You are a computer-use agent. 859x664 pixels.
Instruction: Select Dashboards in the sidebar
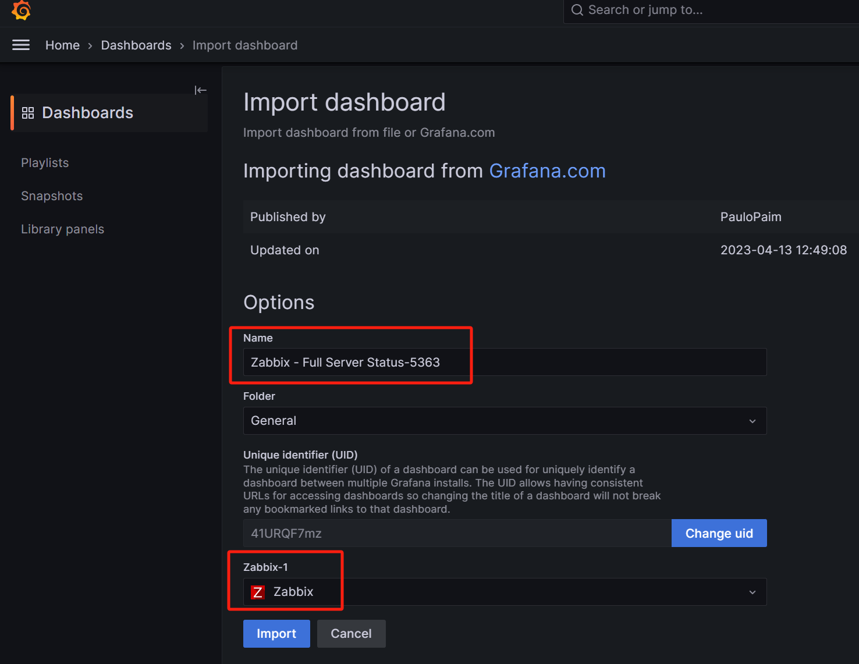tap(109, 113)
